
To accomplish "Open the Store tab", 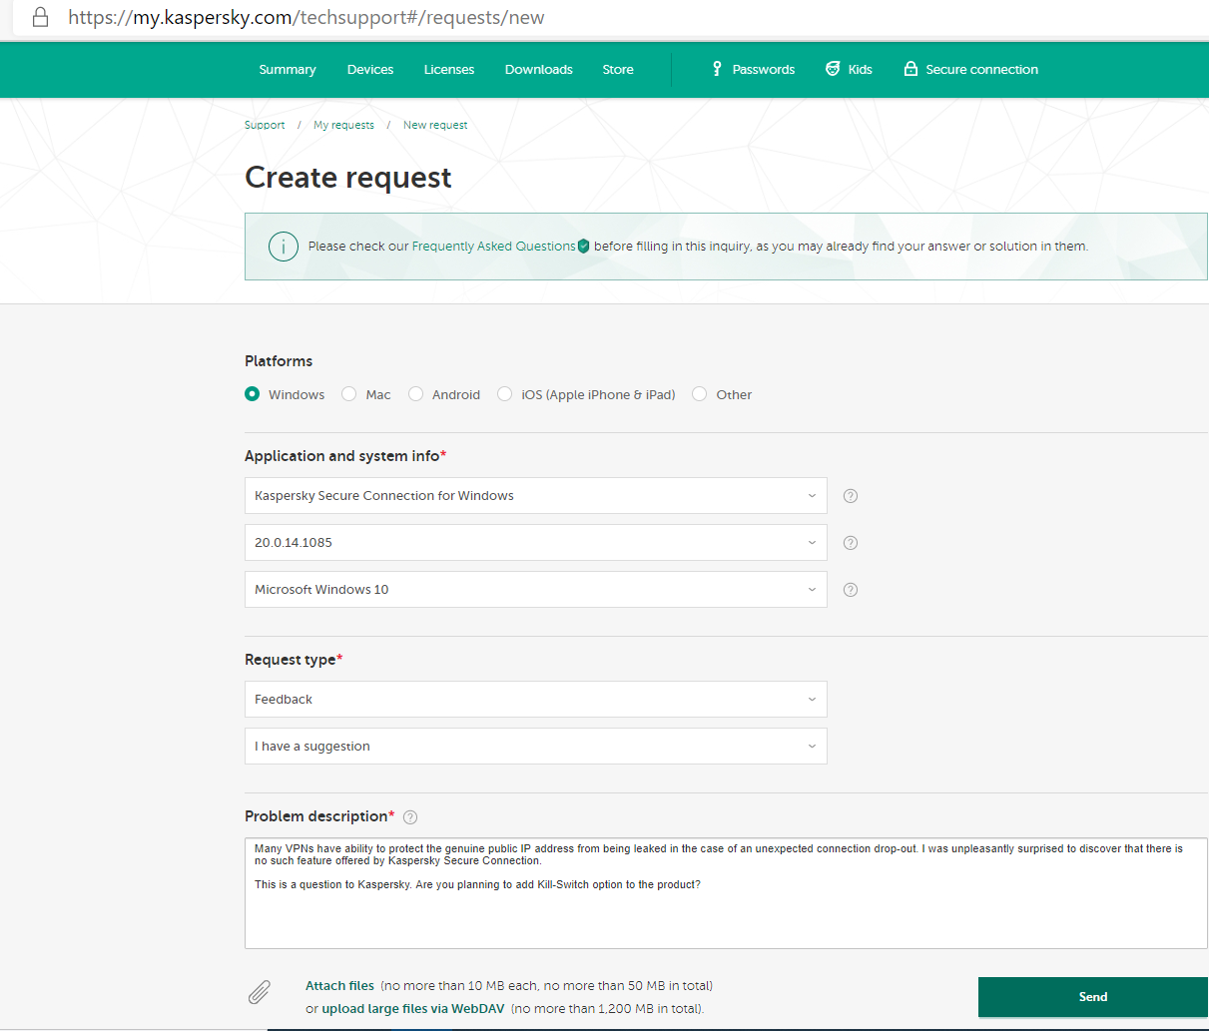I will pos(618,70).
